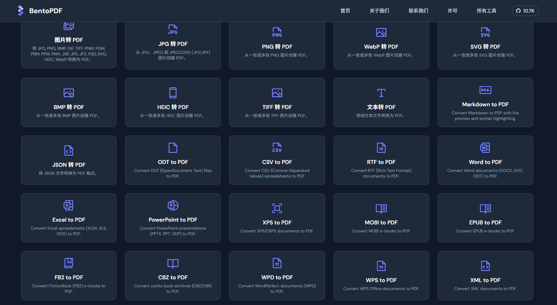Open the PNG 转 PDF tool card

[277, 45]
